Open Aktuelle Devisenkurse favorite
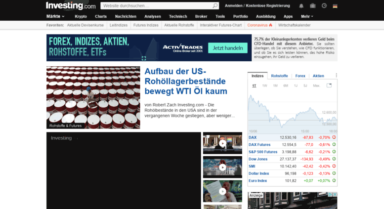The width and height of the screenshot is (384, 209). (85, 25)
